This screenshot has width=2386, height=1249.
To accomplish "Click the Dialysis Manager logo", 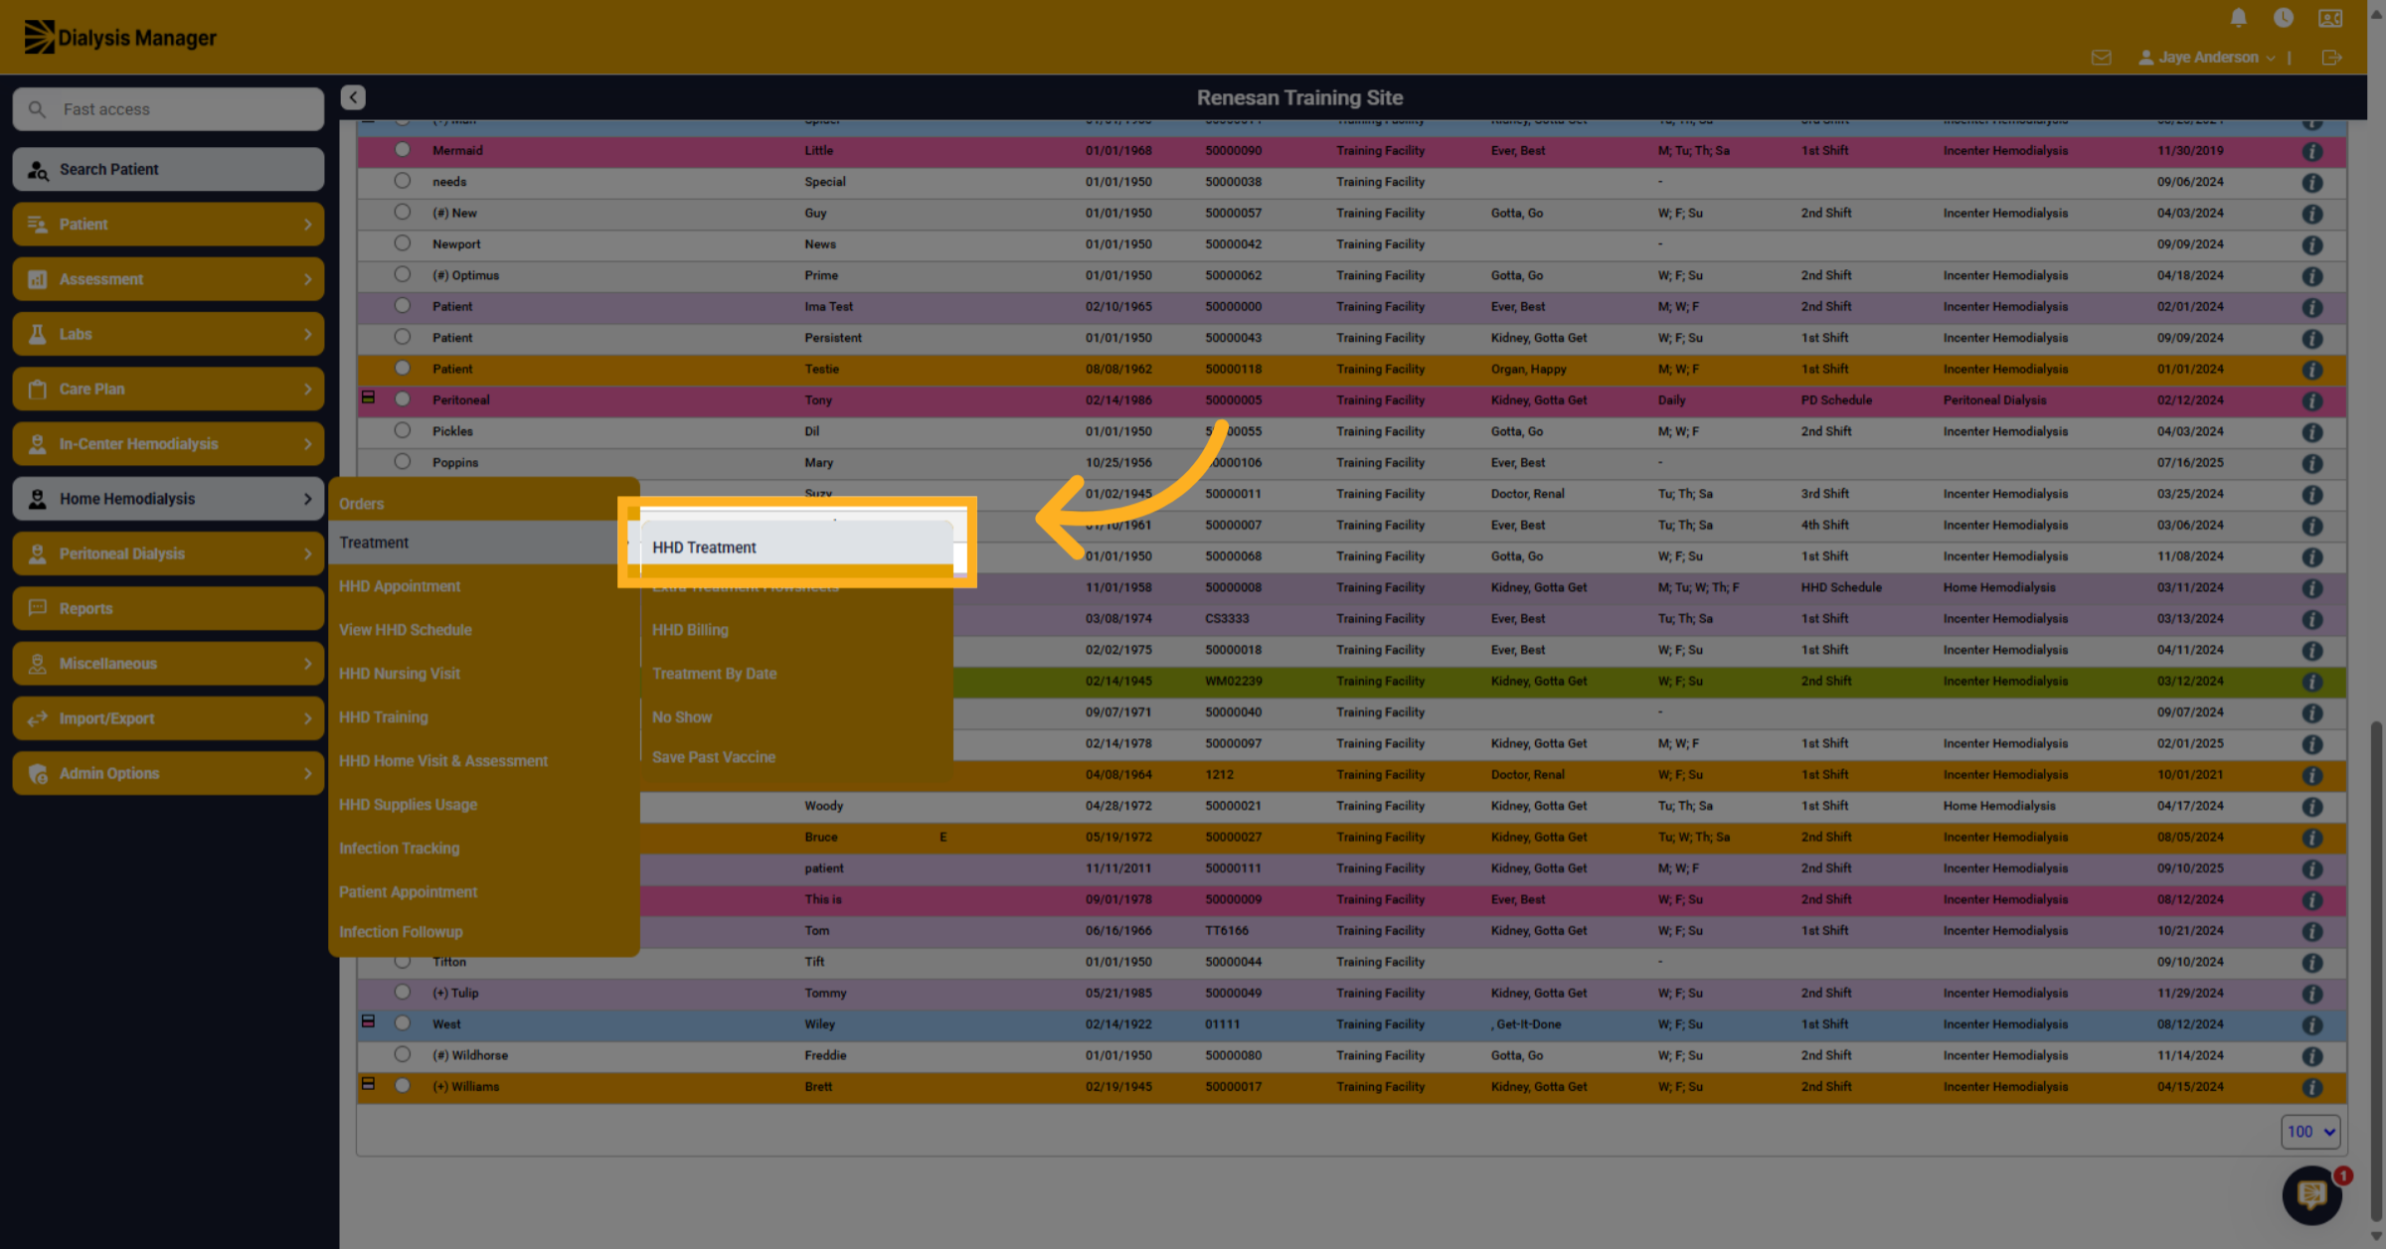I will (120, 38).
